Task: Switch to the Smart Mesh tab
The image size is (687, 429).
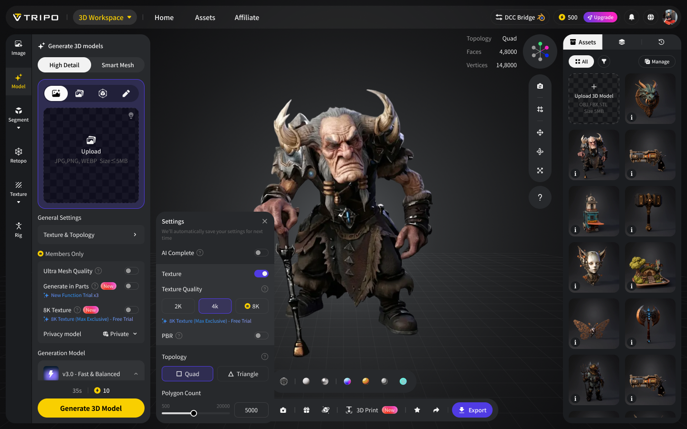Action: click(118, 65)
